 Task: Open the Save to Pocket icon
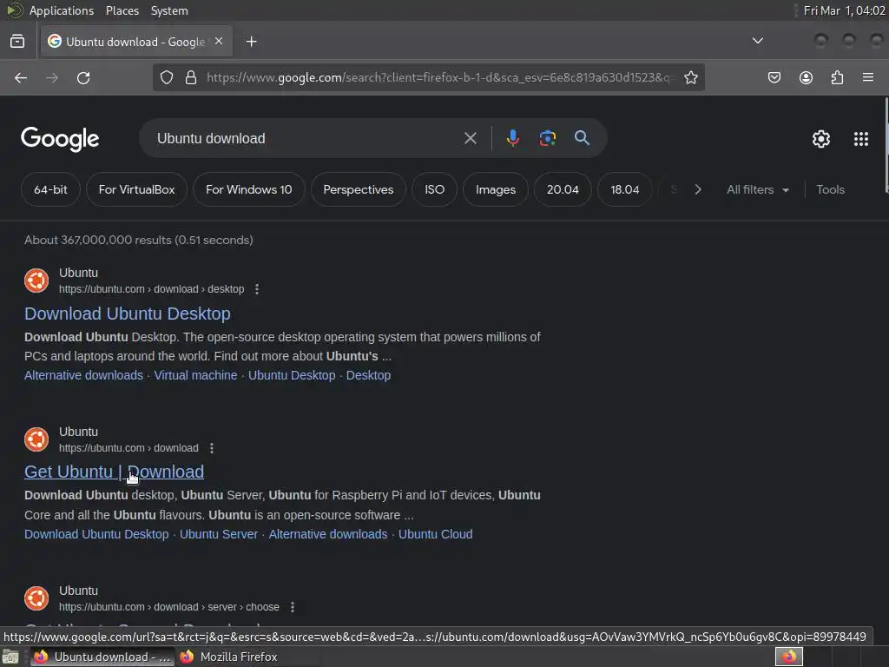coord(774,77)
